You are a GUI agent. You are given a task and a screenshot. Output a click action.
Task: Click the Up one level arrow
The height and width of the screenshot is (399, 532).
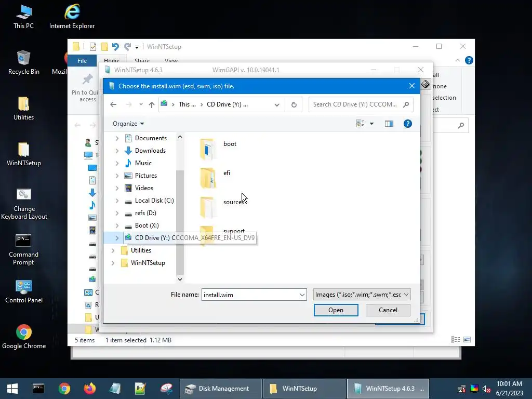[x=152, y=104]
